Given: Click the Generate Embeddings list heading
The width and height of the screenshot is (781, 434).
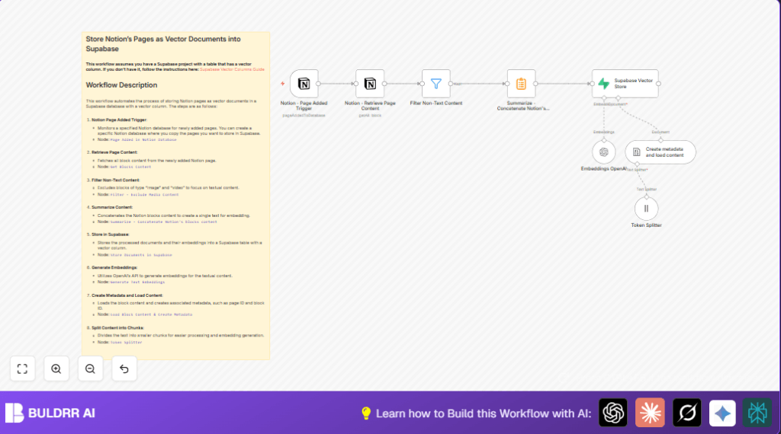Looking at the screenshot, I should (x=114, y=267).
